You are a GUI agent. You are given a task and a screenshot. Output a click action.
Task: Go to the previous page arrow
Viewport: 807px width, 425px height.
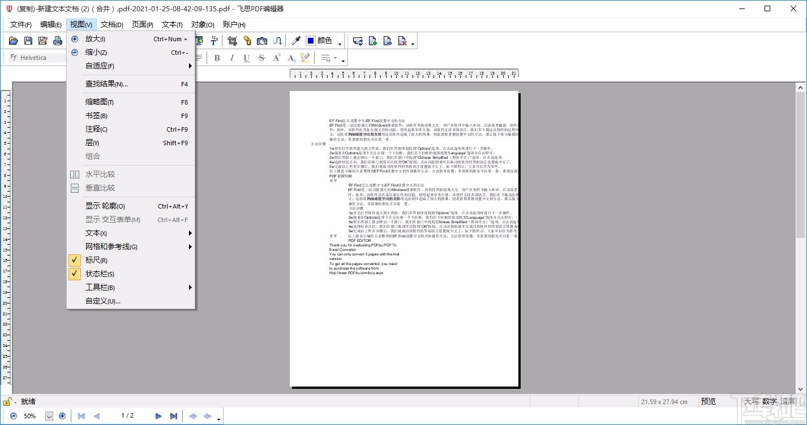[96, 416]
